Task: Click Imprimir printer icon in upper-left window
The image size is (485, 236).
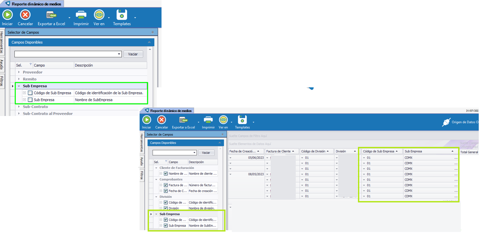Action: tap(81, 15)
